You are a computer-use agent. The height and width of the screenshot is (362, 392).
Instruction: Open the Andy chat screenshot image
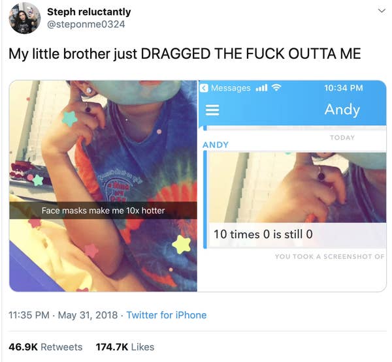293,186
